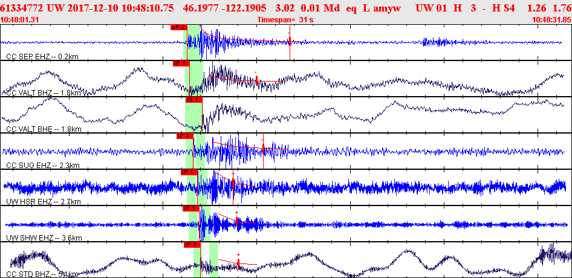This screenshot has width=572, height=278.
Task: Click the coda end marker on SHW EHZ trace
Action: 237,222
